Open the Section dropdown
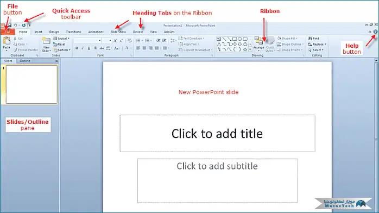Viewport: 379px width, 213px height. click(62, 50)
